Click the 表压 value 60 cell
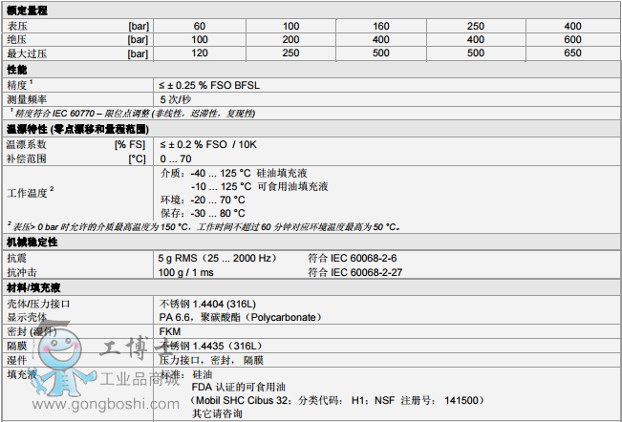The image size is (622, 422). point(199,24)
